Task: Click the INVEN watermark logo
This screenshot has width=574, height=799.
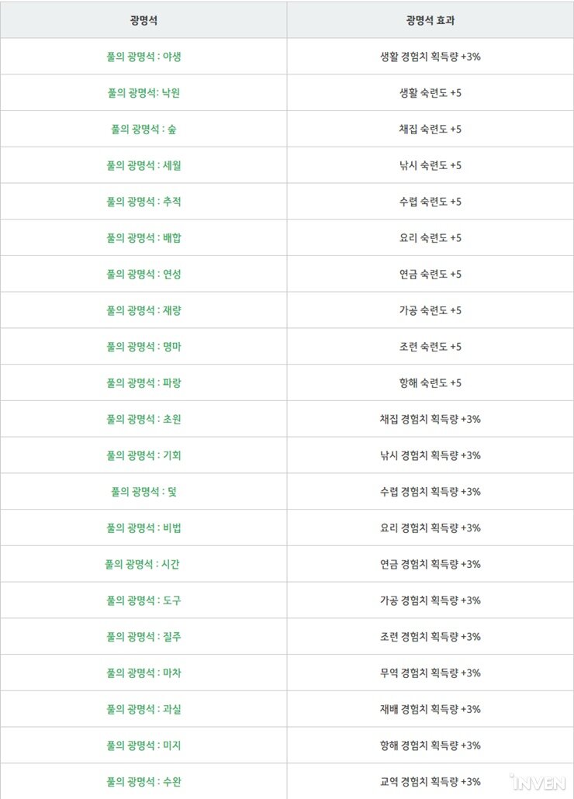Action: tap(538, 782)
